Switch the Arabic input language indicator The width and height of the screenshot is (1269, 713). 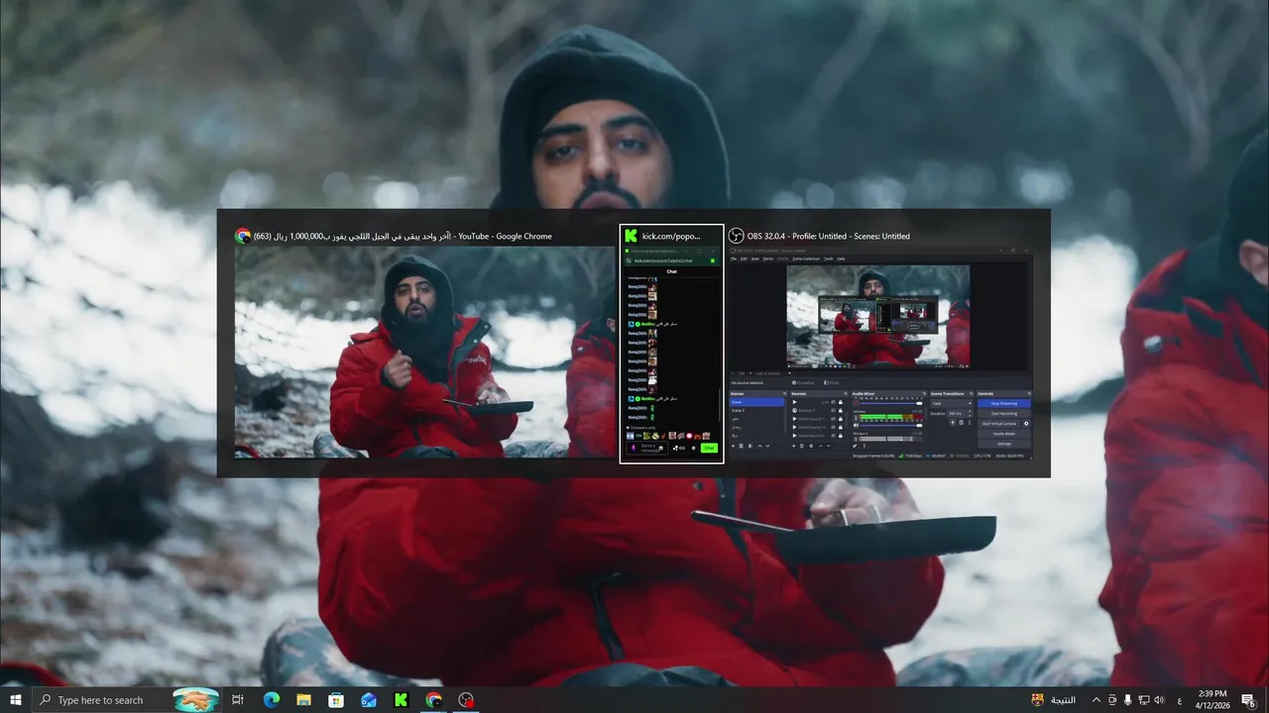(1179, 700)
